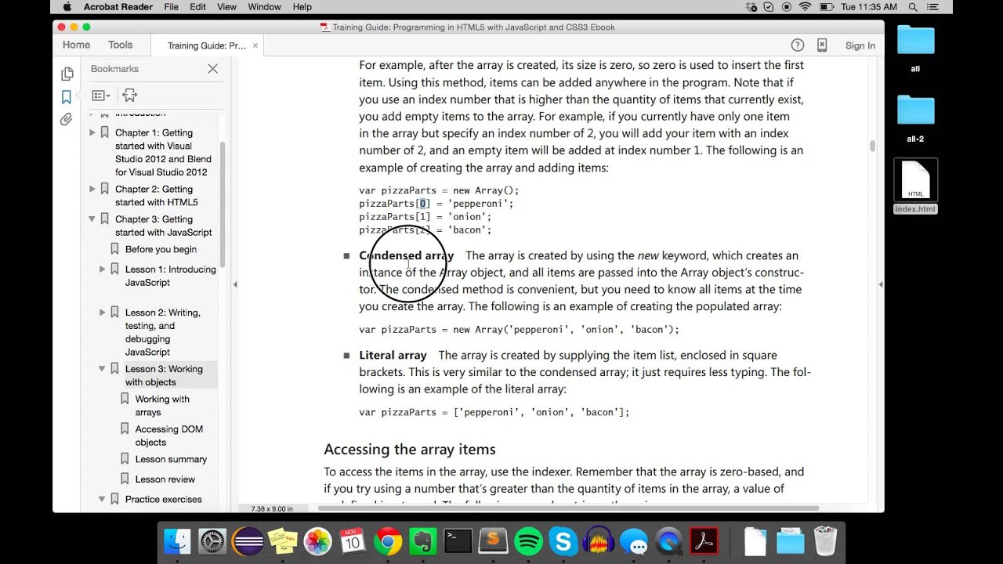Go to 'Before you begin' bookmark
The height and width of the screenshot is (564, 1003).
click(x=161, y=249)
